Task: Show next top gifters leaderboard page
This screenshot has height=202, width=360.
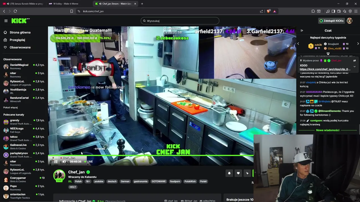Action: point(358,44)
